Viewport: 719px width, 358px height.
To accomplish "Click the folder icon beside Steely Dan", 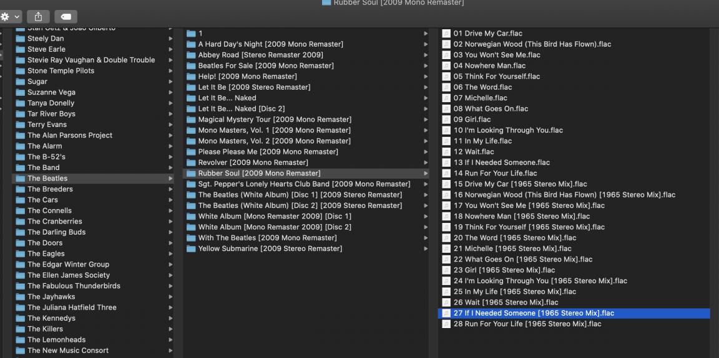I will [20, 39].
